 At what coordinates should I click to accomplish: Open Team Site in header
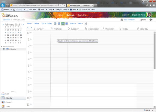point(82,15)
